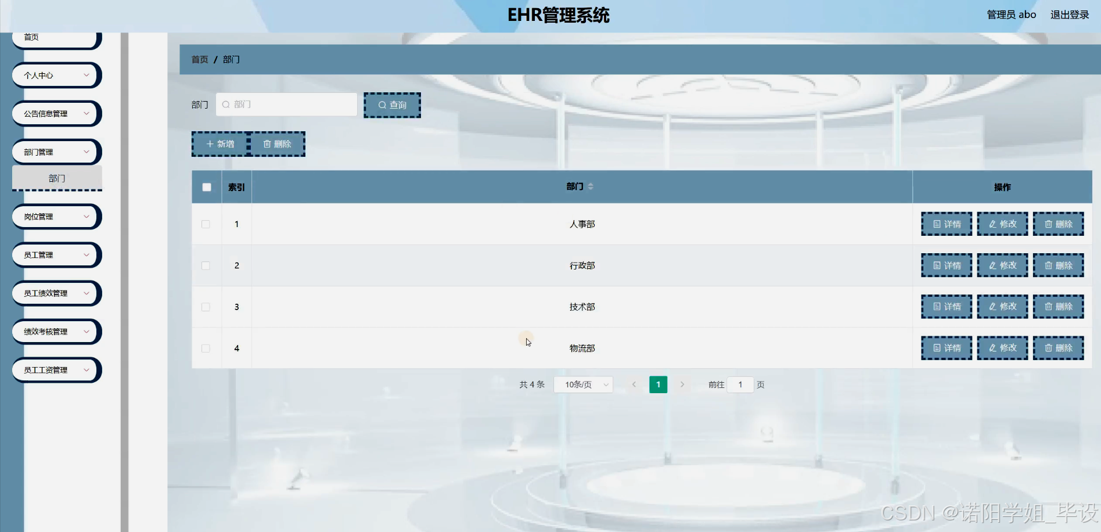The height and width of the screenshot is (532, 1101).
Task: Open the 10条/页 page size dropdown
Action: pos(582,384)
